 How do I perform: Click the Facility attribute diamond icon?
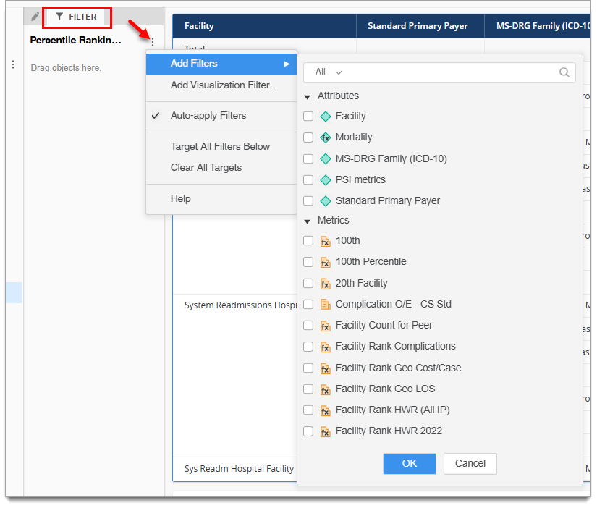[326, 117]
